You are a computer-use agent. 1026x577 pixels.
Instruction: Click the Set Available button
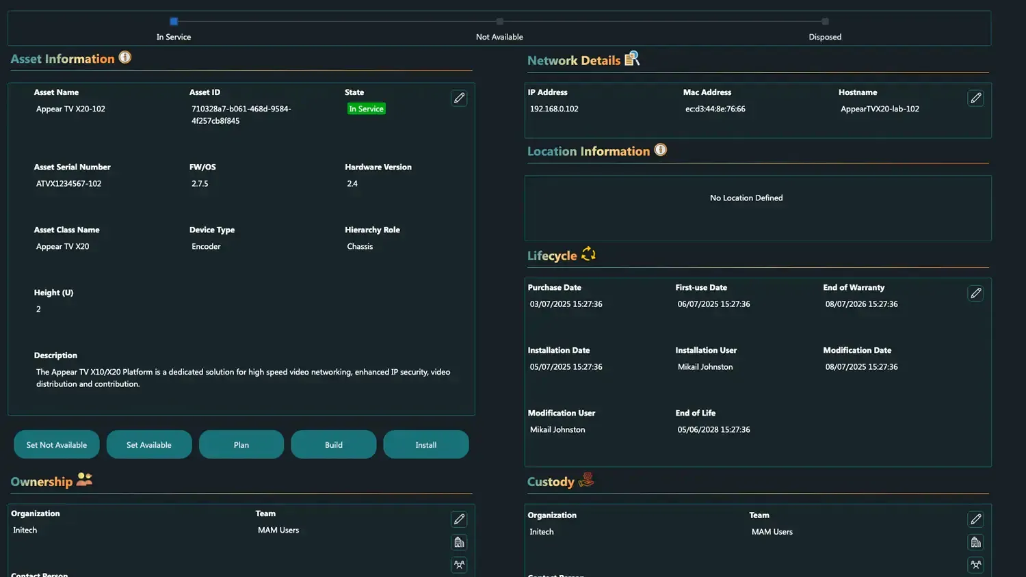tap(149, 444)
